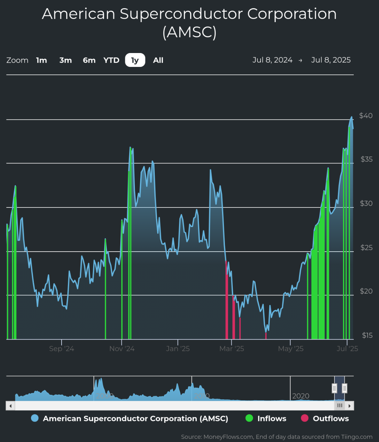
Task: Click the Jul '25 axis label
Action: pyautogui.click(x=347, y=348)
